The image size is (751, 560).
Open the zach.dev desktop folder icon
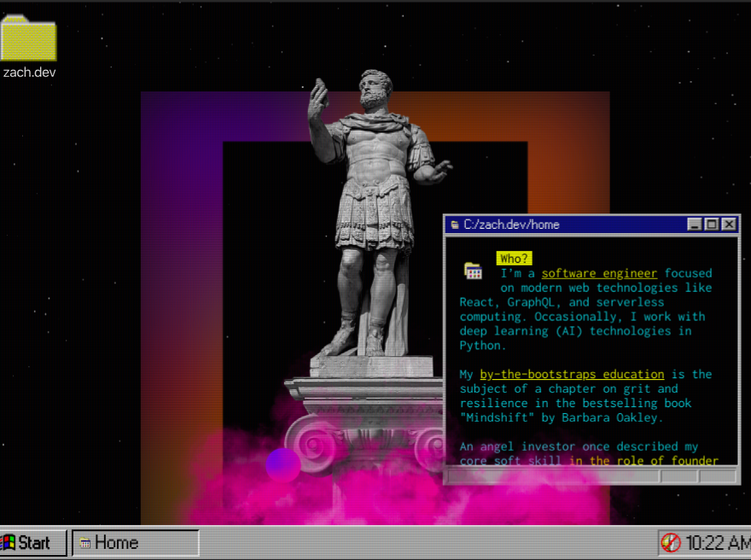pyautogui.click(x=28, y=39)
